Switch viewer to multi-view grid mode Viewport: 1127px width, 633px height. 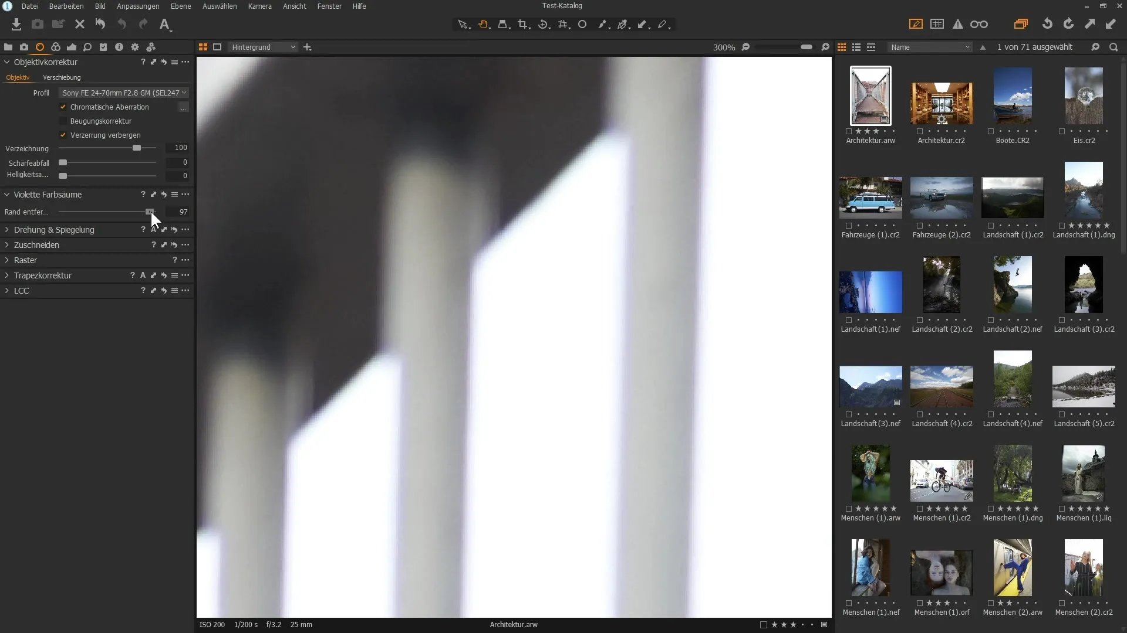[203, 47]
